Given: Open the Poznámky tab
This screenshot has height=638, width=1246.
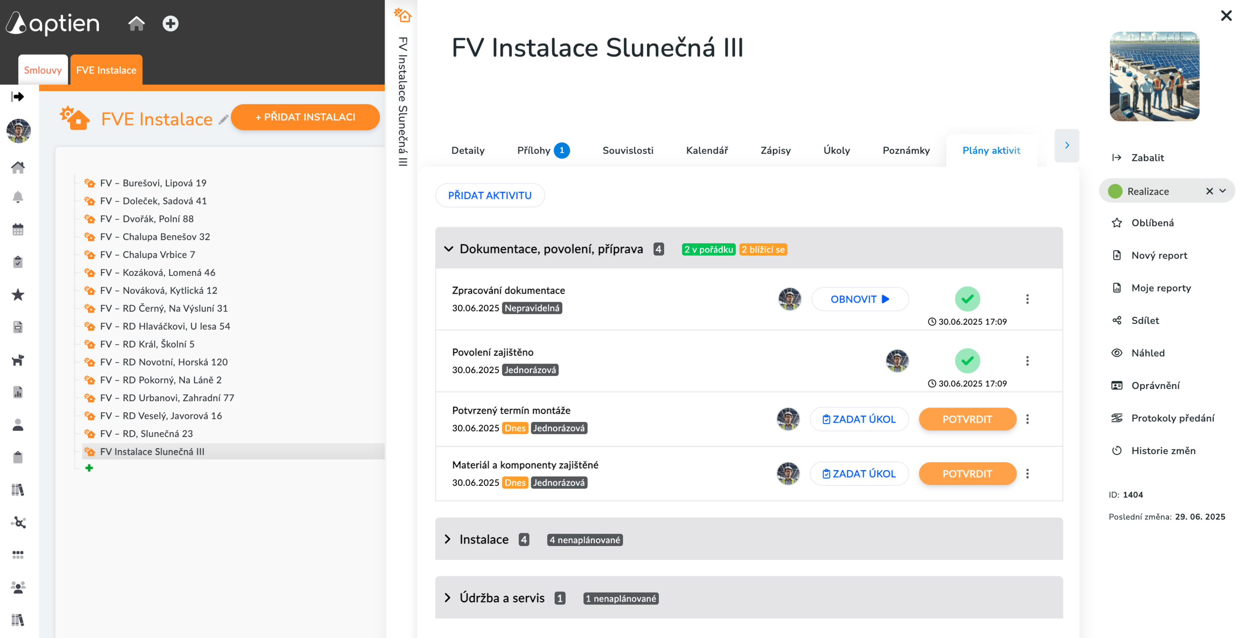Looking at the screenshot, I should click(906, 150).
